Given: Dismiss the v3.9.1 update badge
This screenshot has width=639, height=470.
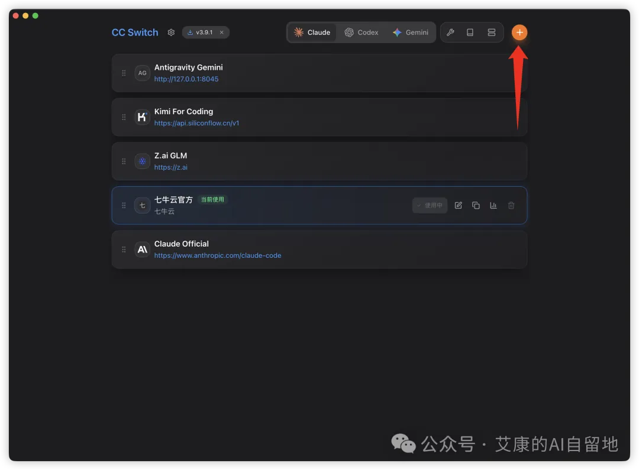Looking at the screenshot, I should 222,32.
